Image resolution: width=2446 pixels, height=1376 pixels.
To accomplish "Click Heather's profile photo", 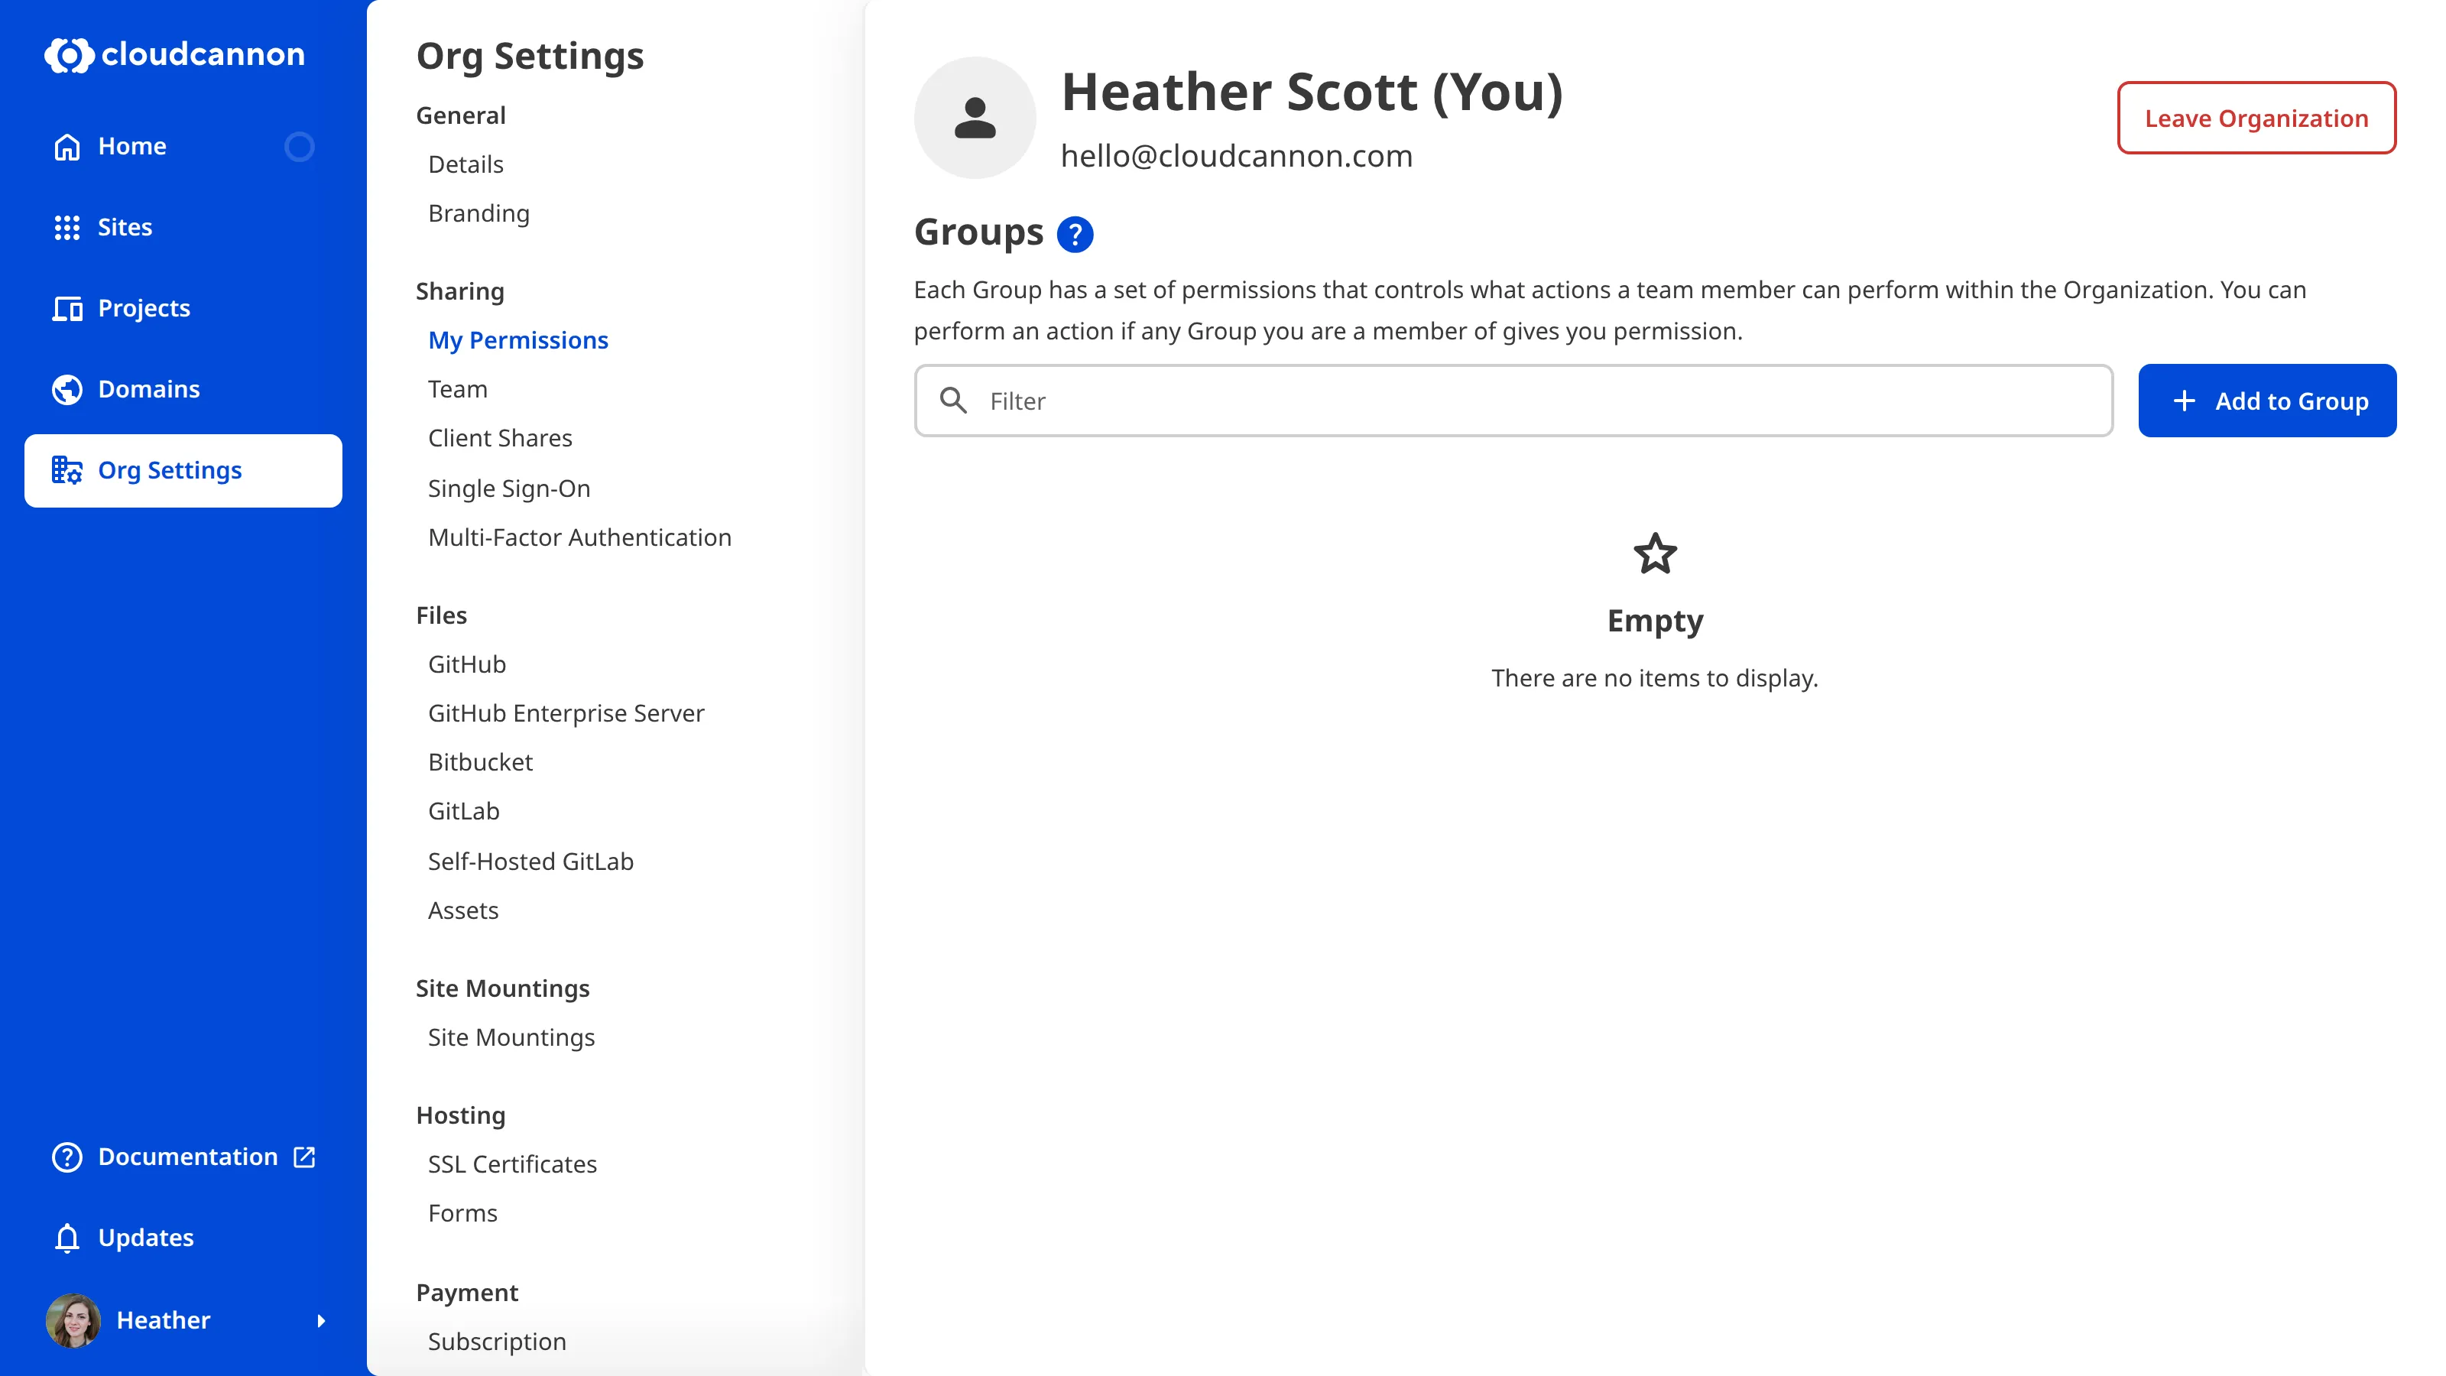I will coord(73,1320).
